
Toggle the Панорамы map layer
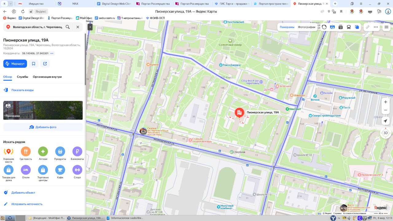(x=287, y=27)
